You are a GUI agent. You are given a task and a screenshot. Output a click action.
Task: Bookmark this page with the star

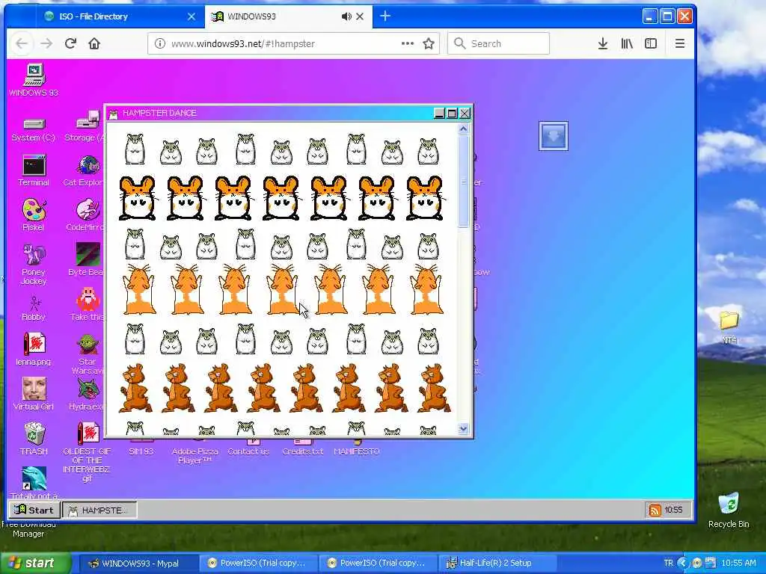point(429,43)
